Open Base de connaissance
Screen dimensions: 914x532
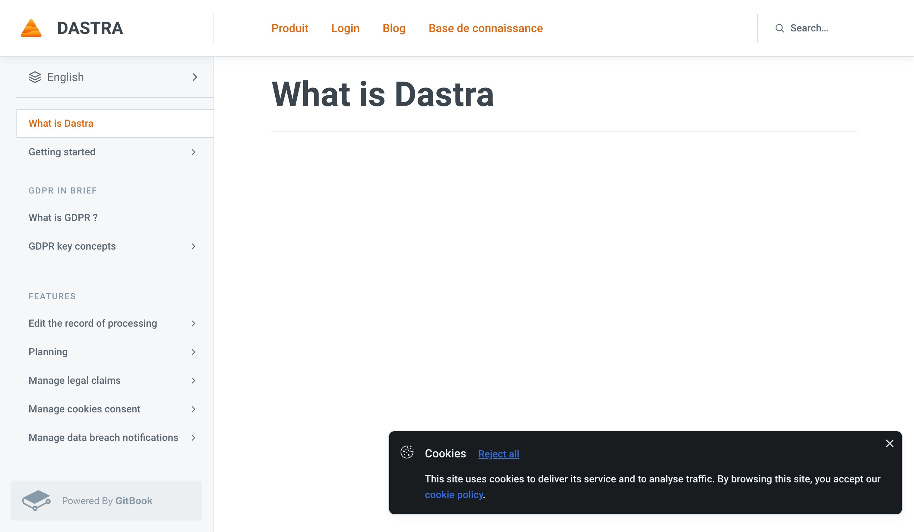(486, 28)
